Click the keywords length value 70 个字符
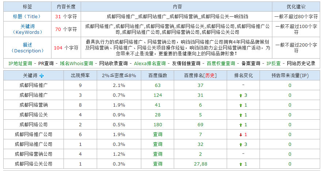322x171 pixels. pos(66,29)
